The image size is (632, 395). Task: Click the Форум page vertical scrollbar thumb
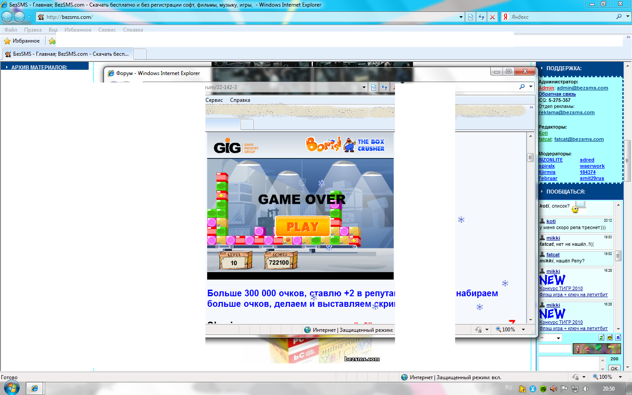(530, 157)
